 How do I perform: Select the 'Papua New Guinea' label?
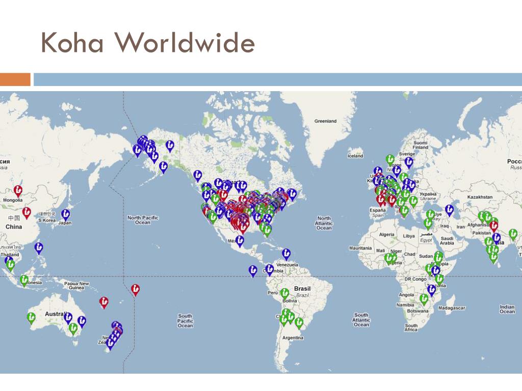[x=76, y=286]
